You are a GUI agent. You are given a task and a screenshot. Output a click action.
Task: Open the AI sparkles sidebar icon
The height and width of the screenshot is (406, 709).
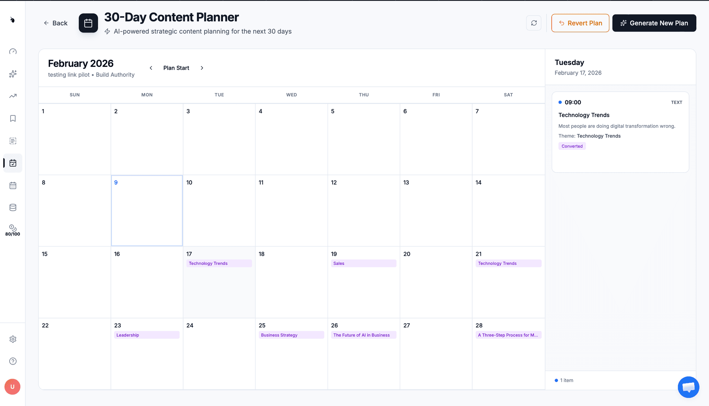13,74
